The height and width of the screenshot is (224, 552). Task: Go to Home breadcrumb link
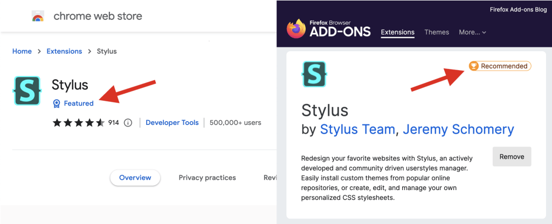pos(22,51)
